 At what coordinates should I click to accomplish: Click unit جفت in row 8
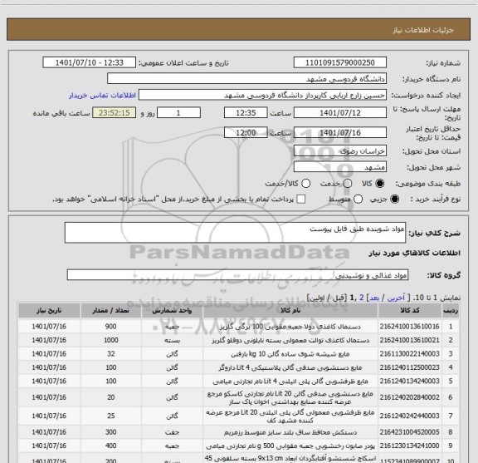(x=172, y=432)
